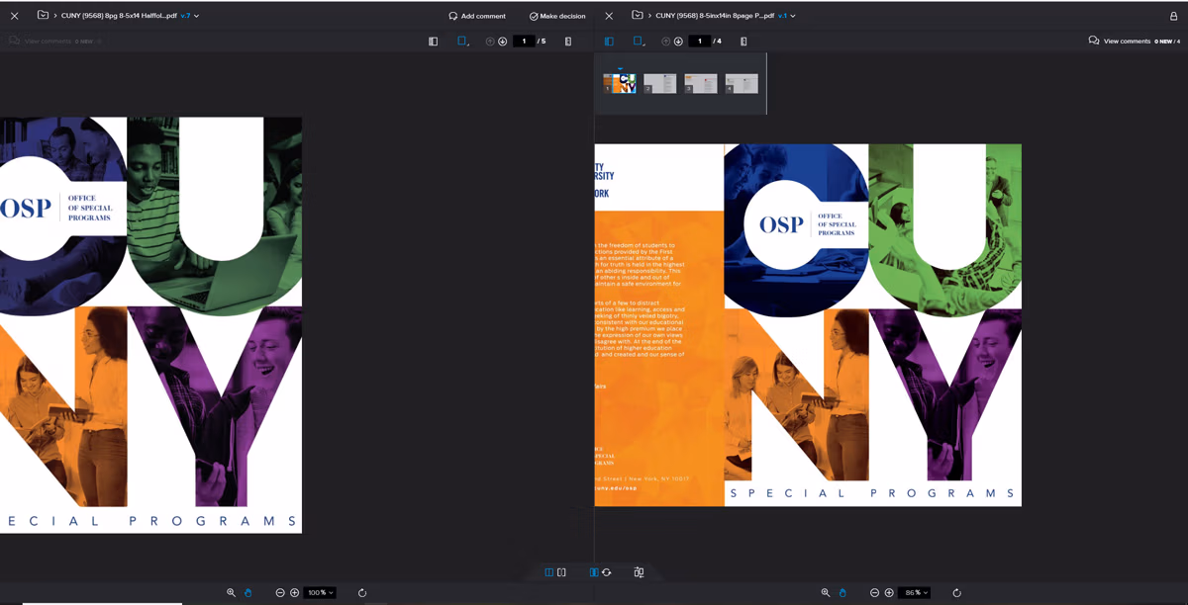Go to next page in left viewer

click(x=503, y=42)
